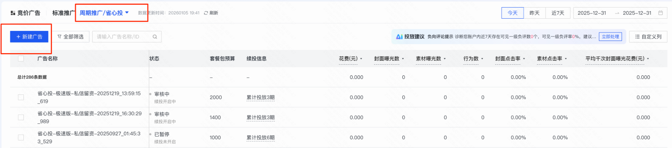Open the calendar icon in date range
Screen dimensions: 672x148
coord(660,13)
